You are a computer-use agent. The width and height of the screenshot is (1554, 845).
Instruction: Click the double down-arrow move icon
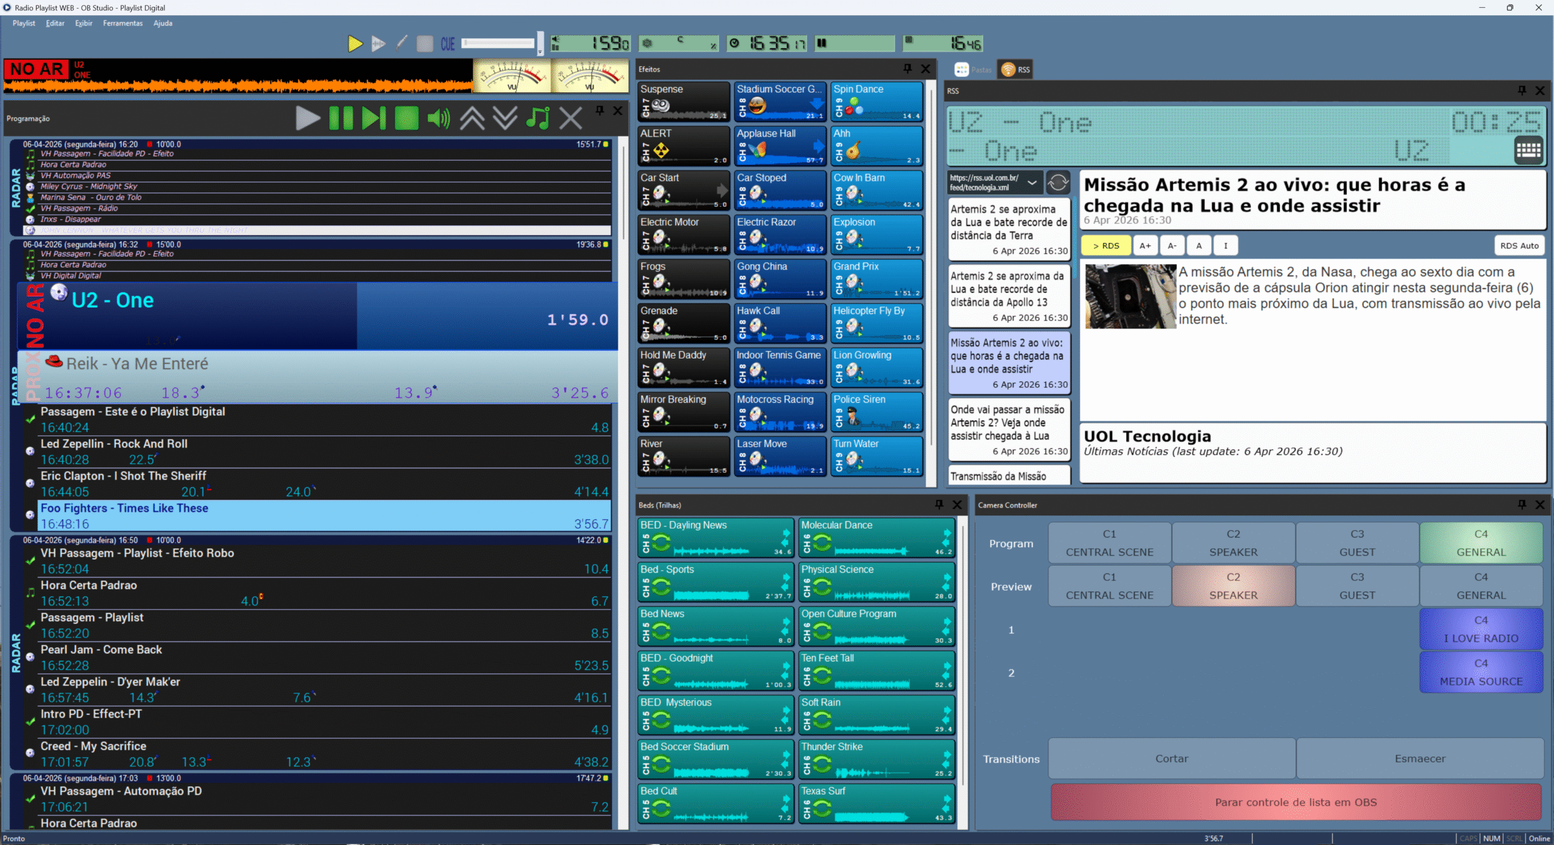click(x=505, y=118)
